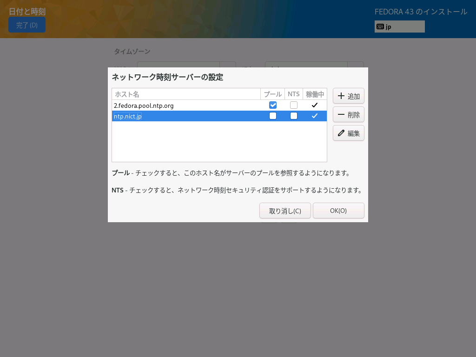476x357 pixels.
Task: Click 稼働中 checkmark for ntp.nict.jp
Action: tap(315, 116)
